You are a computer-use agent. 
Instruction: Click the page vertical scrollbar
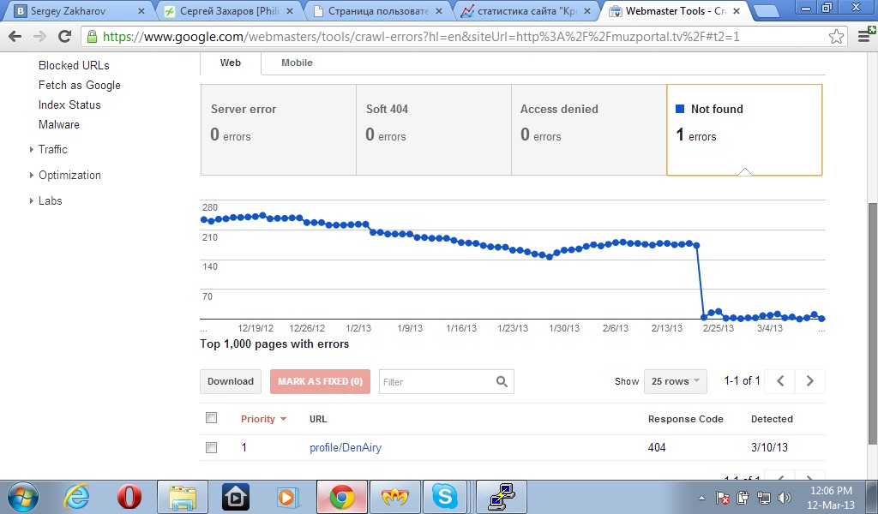pyautogui.click(x=872, y=325)
